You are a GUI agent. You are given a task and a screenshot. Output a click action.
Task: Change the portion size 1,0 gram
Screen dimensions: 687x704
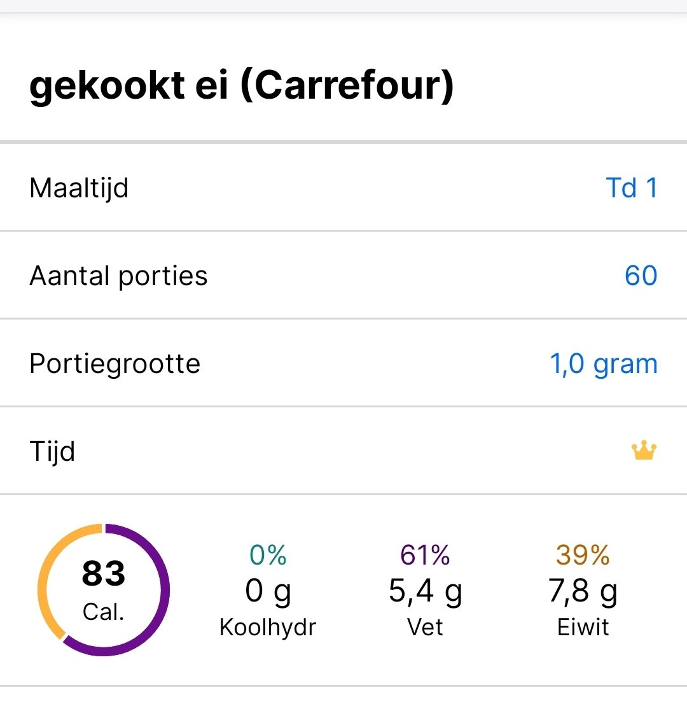(x=603, y=363)
